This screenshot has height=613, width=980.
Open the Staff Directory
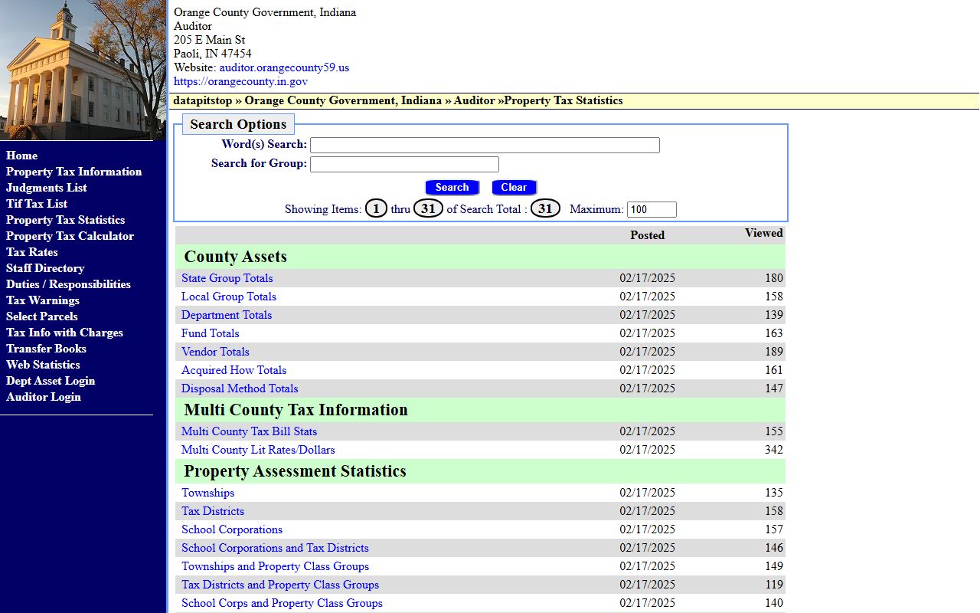tap(45, 268)
